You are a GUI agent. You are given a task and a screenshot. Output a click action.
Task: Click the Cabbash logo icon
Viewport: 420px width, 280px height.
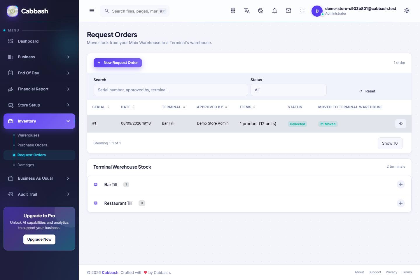coord(13,11)
